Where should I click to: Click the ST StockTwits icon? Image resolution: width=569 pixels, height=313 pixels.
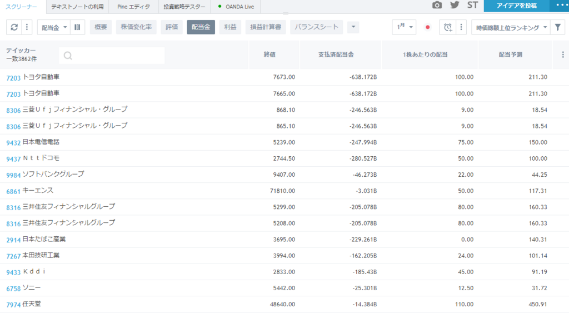[472, 5]
